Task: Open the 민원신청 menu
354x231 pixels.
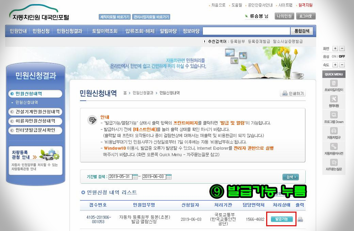Action: 41,31
